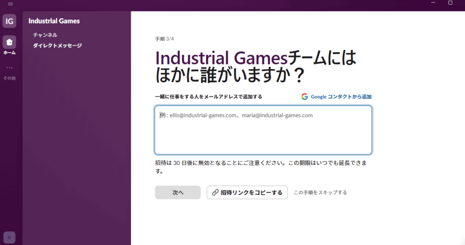465x245 pixels.
Task: Click the ほかに誰がいますか heading text
Action: tap(229, 75)
